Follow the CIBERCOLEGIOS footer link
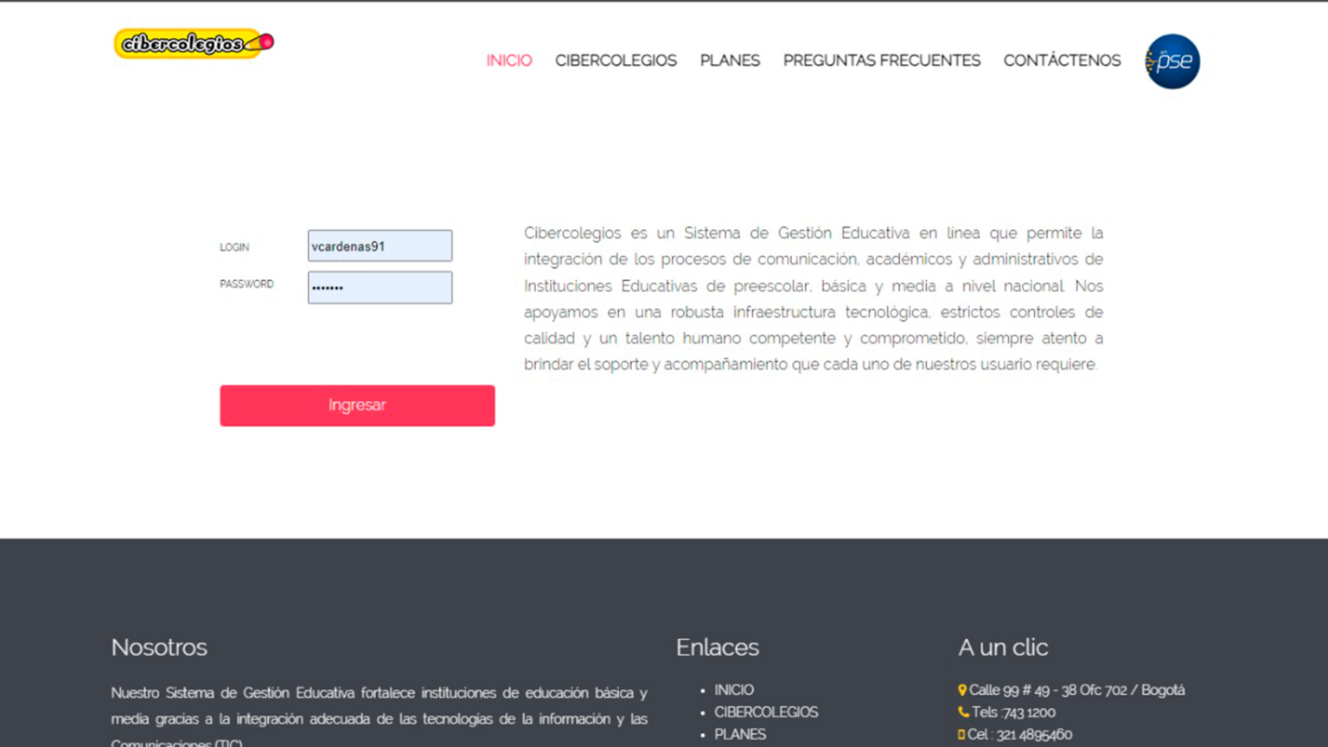The width and height of the screenshot is (1328, 747). coord(765,712)
